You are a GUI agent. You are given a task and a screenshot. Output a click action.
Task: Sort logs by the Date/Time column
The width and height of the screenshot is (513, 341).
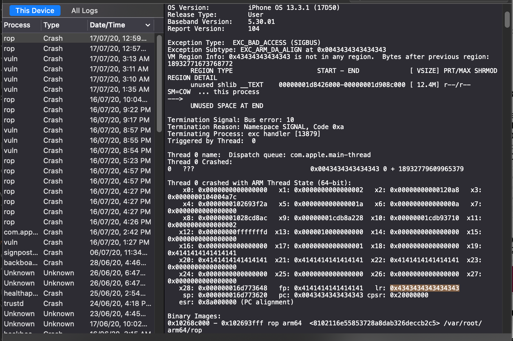tap(107, 25)
